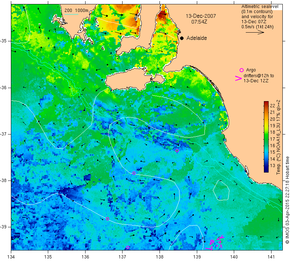Screen dimensions: 290x261
Task: Click the longitude axis label '139'
Action: coord(197,257)
